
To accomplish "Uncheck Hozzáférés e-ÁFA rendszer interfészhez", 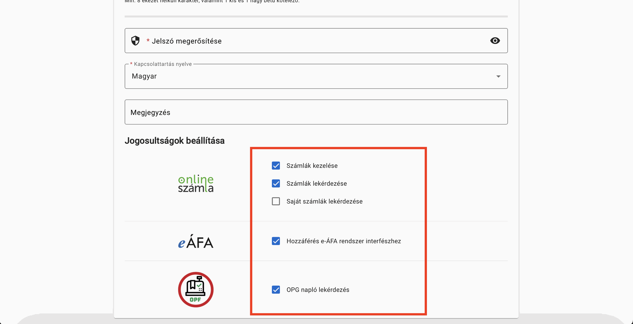I will pos(276,241).
